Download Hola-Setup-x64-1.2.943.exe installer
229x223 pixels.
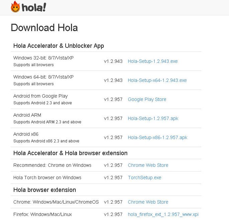157,80
